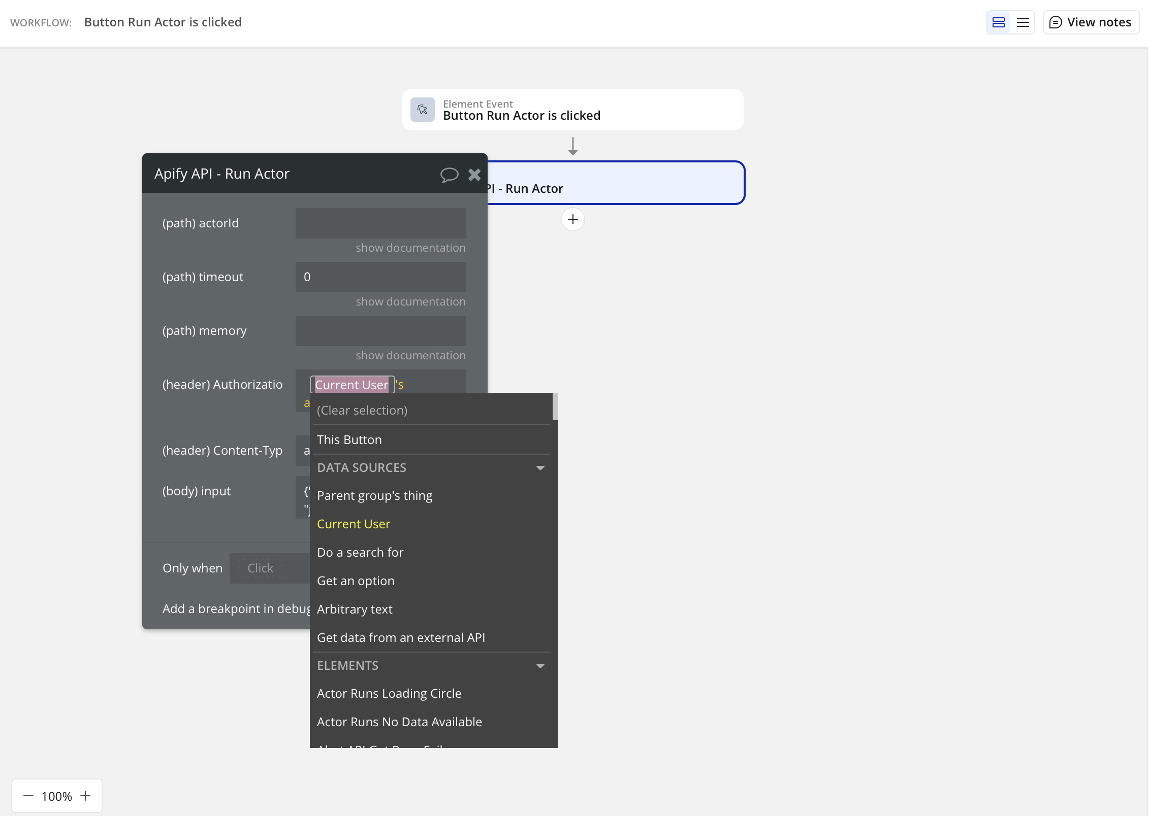The height and width of the screenshot is (816, 1149).
Task: Click the Current User expression token
Action: tap(352, 385)
